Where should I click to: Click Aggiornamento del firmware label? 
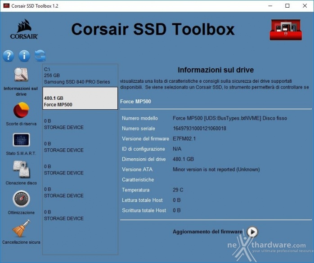207,232
